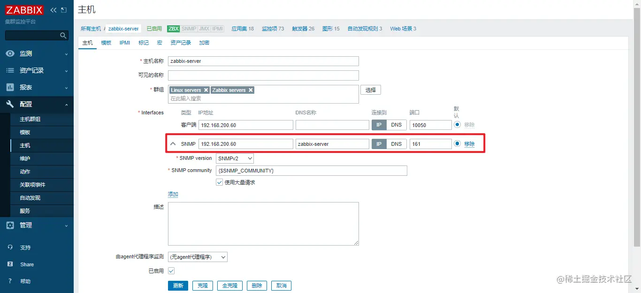Switch to the 加密 tab
This screenshot has width=641, height=293.
tap(204, 43)
